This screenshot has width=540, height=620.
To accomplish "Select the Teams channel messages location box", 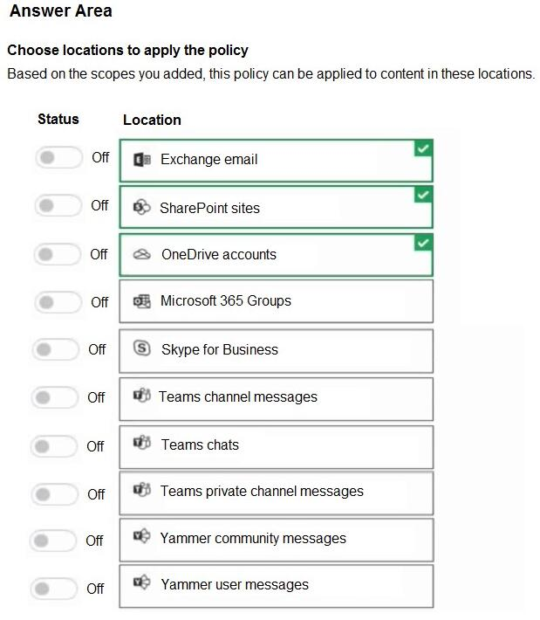I will pyautogui.click(x=277, y=399).
